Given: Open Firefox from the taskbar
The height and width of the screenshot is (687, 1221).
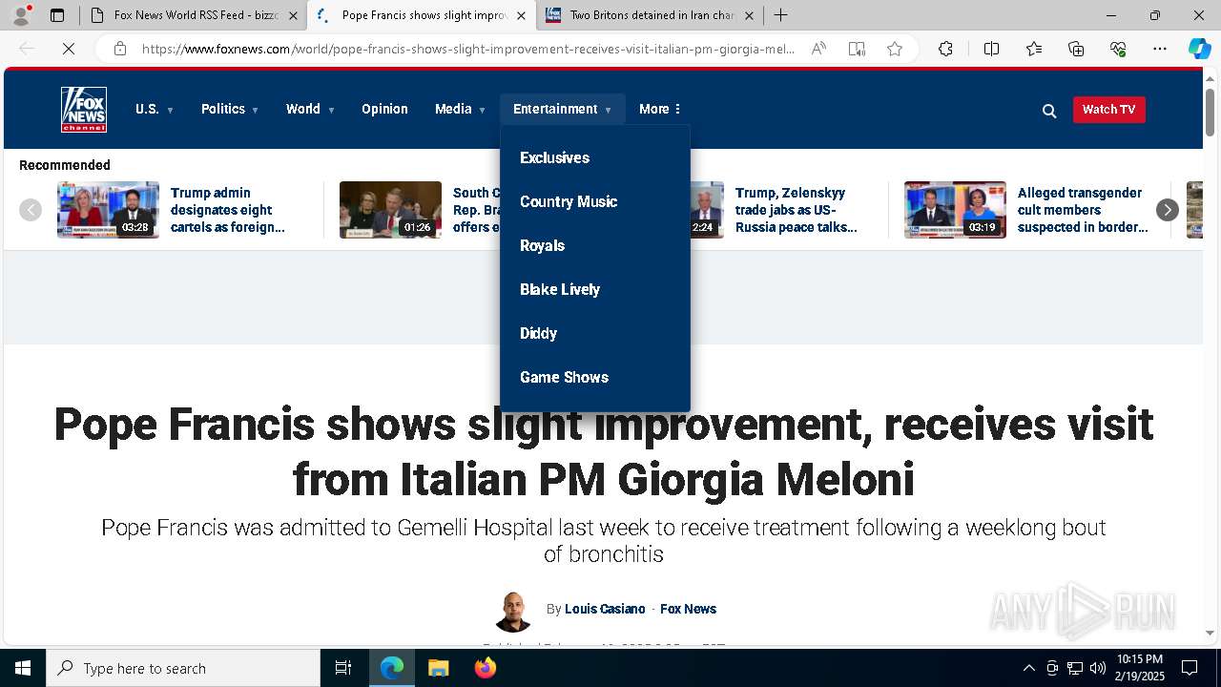Looking at the screenshot, I should pos(485,668).
